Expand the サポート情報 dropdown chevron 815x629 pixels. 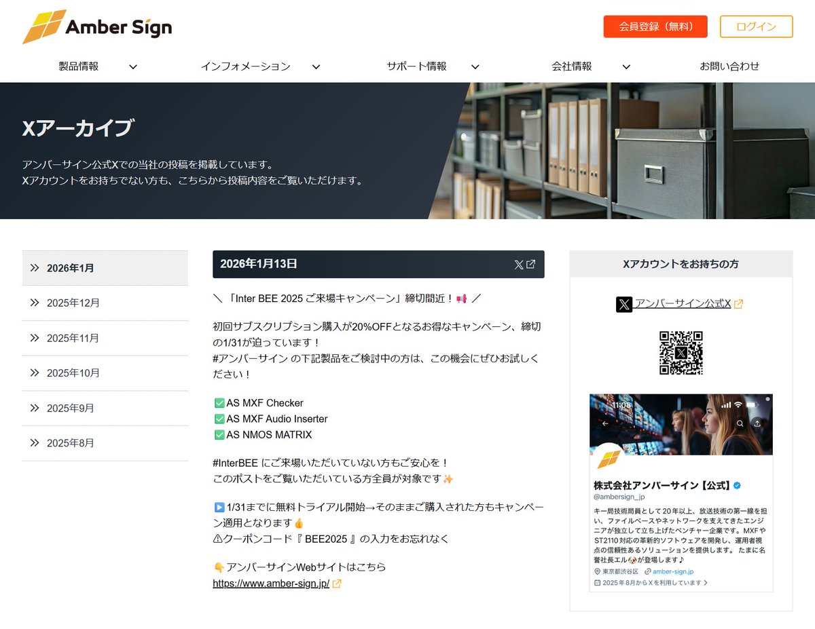475,66
